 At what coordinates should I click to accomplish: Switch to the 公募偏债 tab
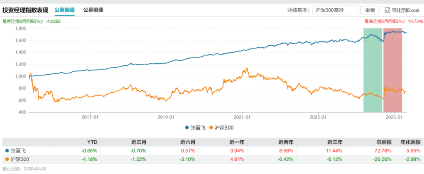tap(93, 10)
